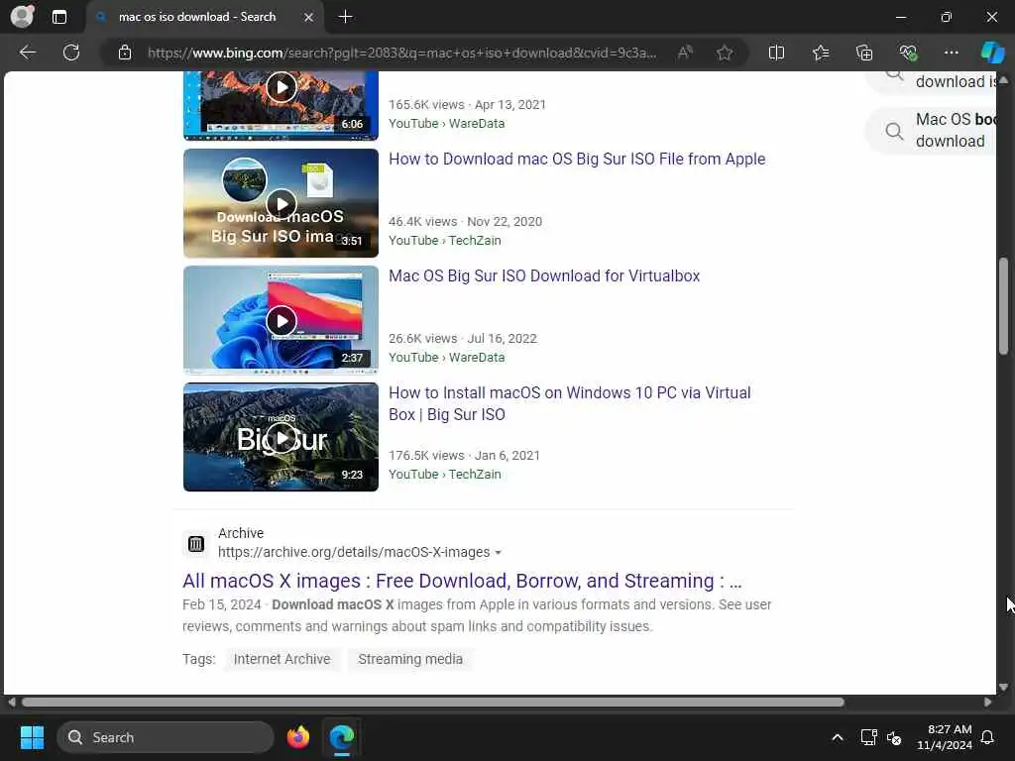This screenshot has height=761, width=1015.
Task: Click the Edge taskbar icon
Action: (x=341, y=737)
